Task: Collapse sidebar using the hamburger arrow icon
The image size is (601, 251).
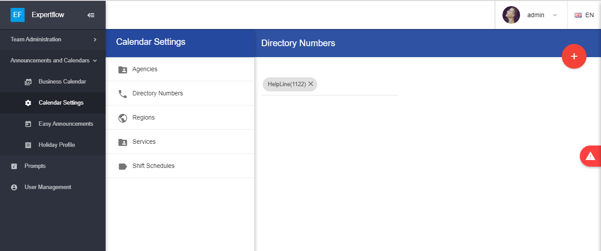Action: pos(91,15)
